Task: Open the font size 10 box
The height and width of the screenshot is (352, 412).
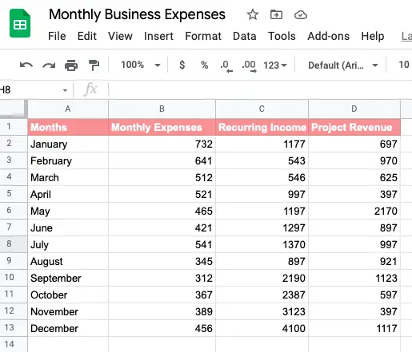Action: [404, 65]
